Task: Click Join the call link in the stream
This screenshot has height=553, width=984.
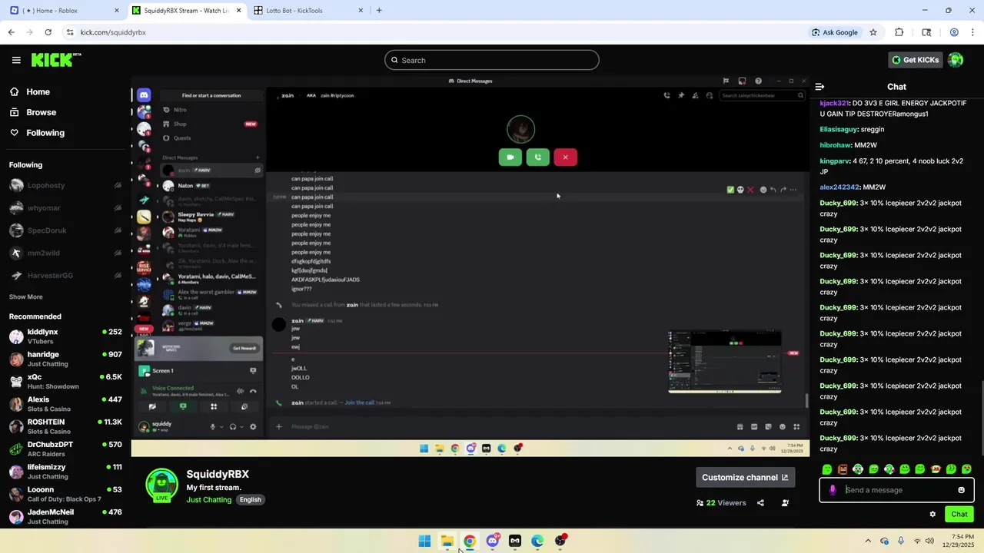Action: (x=359, y=402)
